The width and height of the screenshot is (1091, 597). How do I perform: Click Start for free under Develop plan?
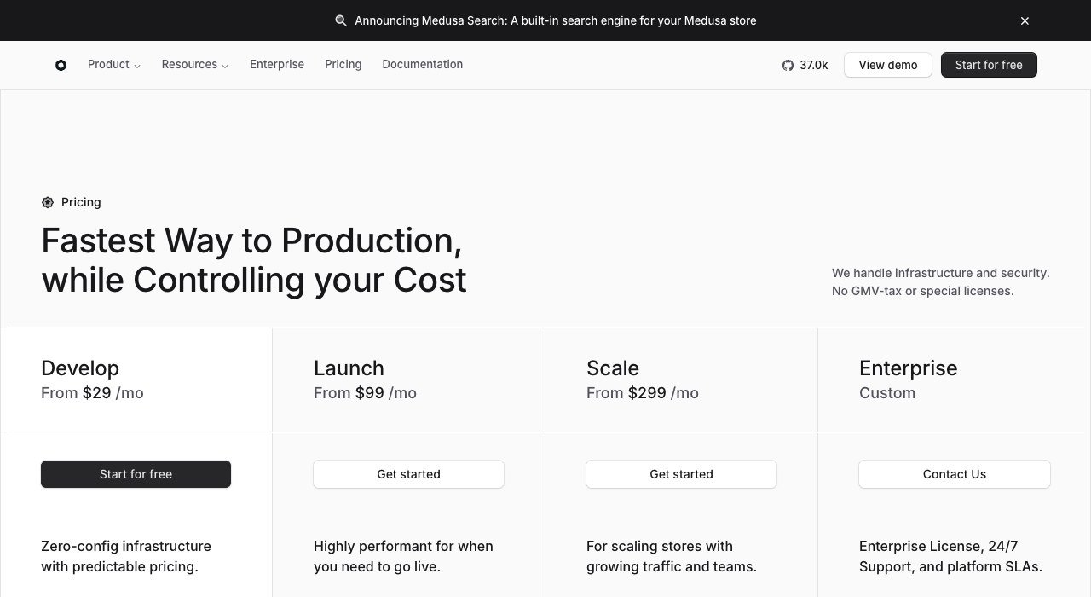click(136, 474)
